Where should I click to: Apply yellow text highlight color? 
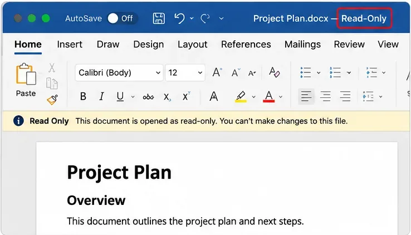pyautogui.click(x=241, y=96)
